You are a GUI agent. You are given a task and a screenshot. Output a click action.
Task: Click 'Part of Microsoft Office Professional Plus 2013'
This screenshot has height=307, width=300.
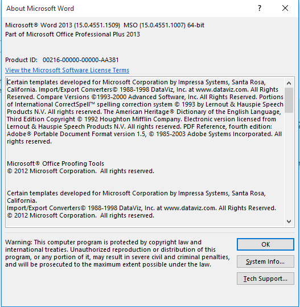[73, 34]
